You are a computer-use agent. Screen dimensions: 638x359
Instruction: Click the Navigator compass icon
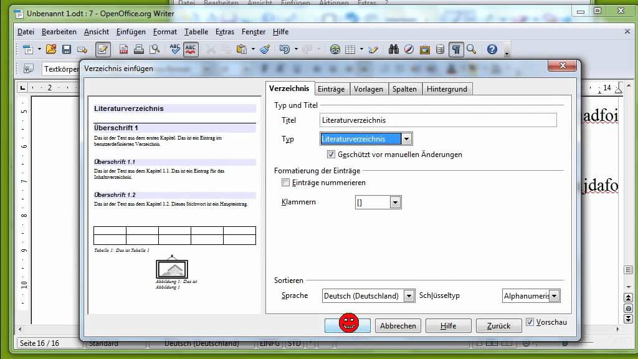(409, 50)
